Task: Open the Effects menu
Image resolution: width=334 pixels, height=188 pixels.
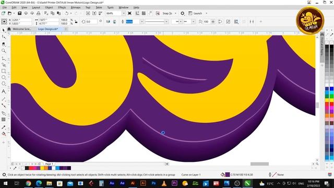Action: (62, 7)
